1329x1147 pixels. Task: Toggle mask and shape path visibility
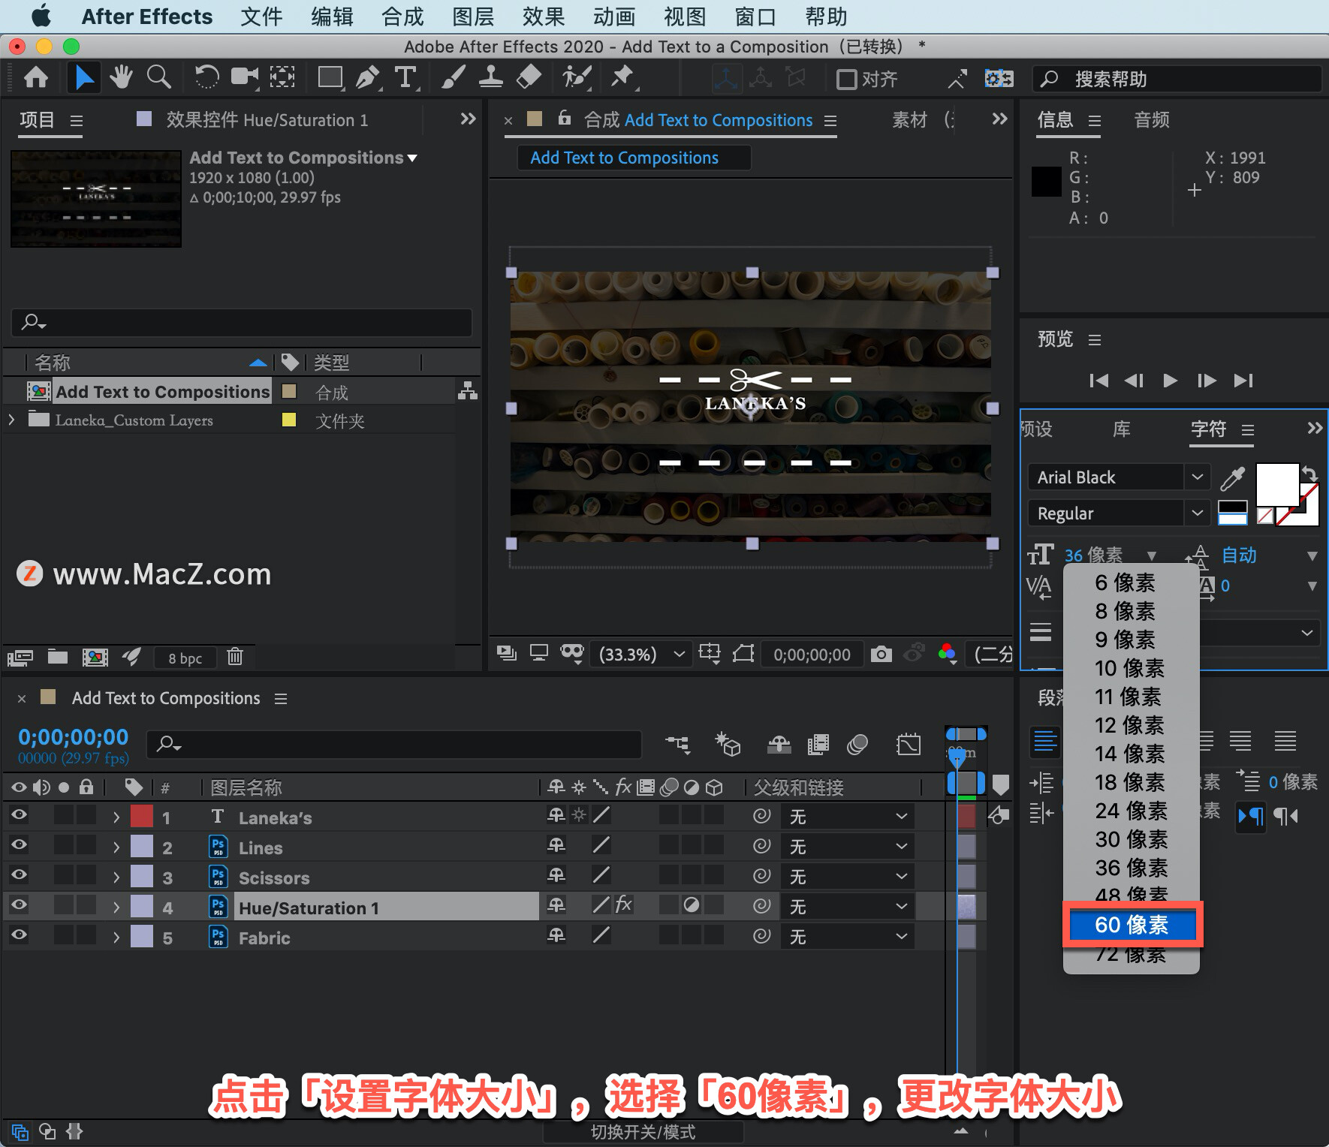point(743,654)
